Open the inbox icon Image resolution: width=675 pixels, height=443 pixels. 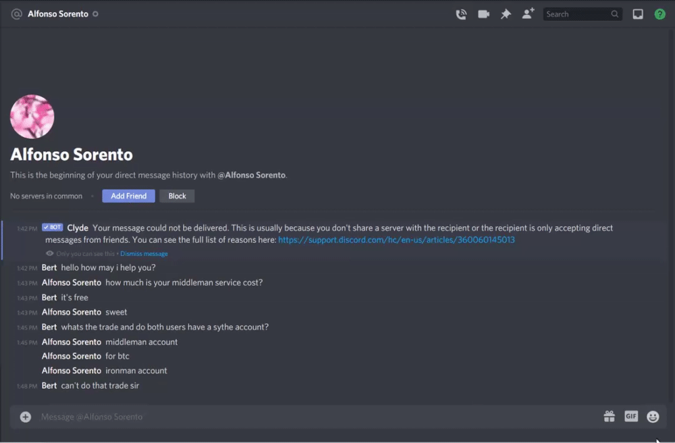(638, 14)
